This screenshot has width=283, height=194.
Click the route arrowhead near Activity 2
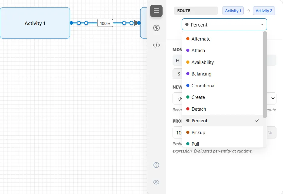(136, 23)
